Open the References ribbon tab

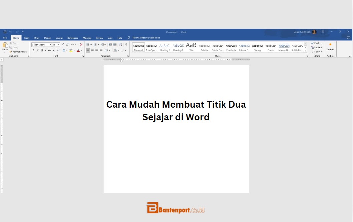(x=72, y=38)
